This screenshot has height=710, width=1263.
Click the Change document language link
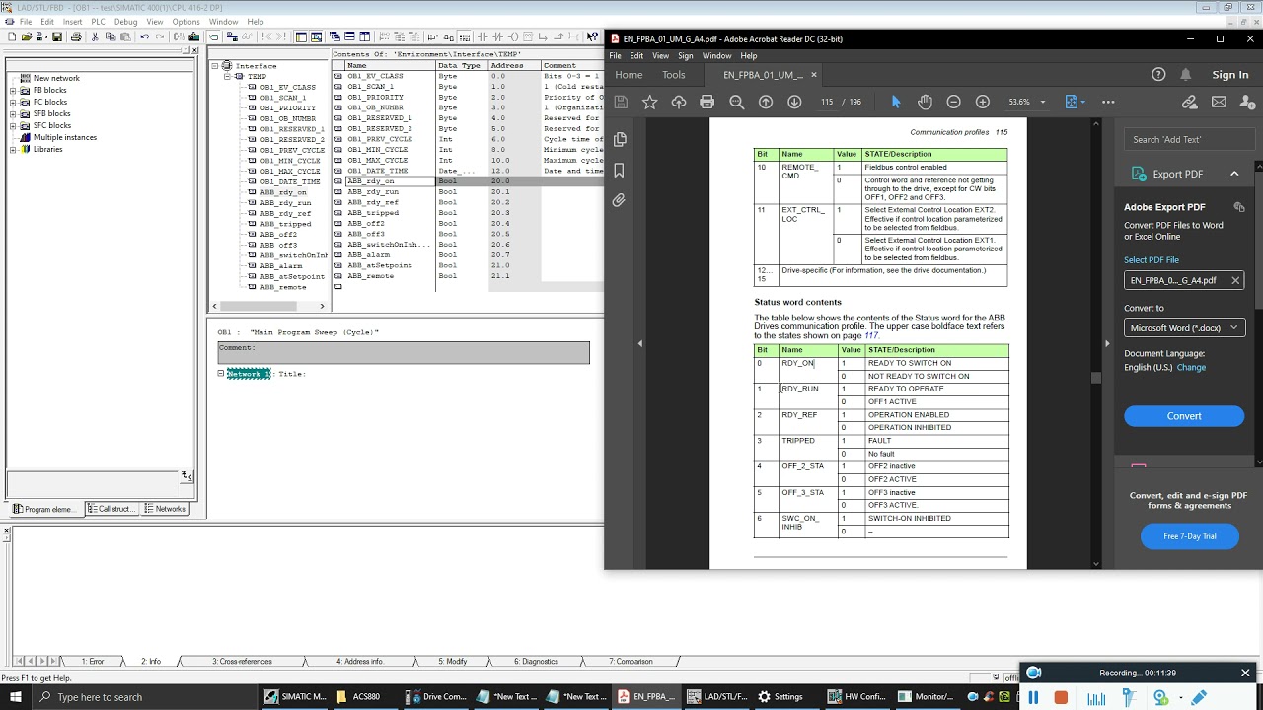pyautogui.click(x=1191, y=368)
